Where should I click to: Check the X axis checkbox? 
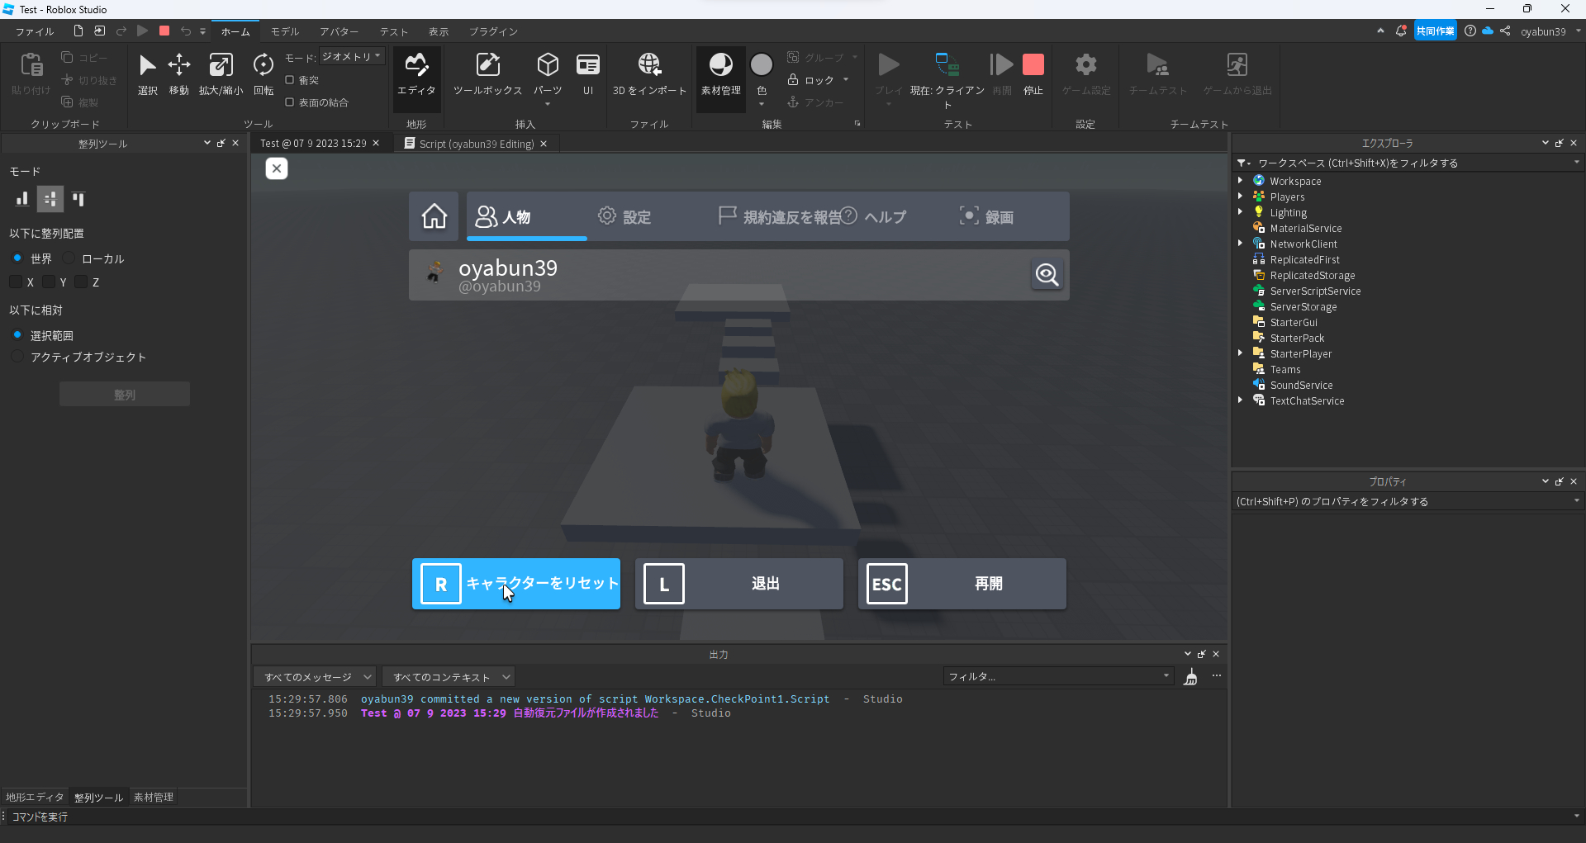pyautogui.click(x=16, y=282)
